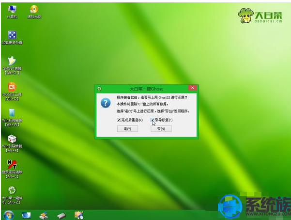The width and height of the screenshot is (291, 220).
Task: Launch GHOST克隆 [Alt+G] icon
Action: 12,65
